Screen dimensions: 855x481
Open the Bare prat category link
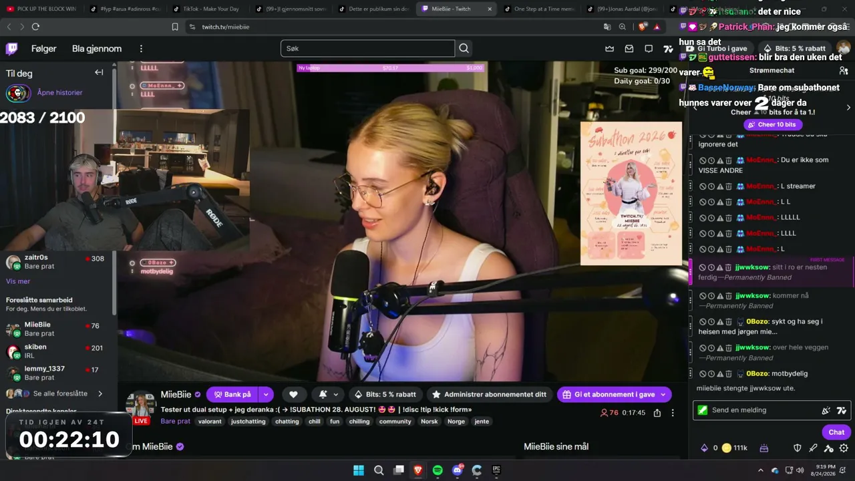point(176,422)
